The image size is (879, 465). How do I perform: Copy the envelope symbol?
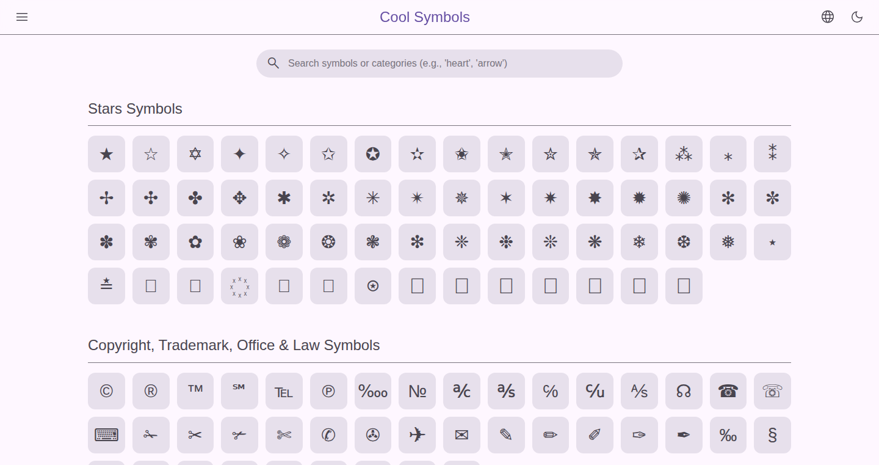coord(461,435)
